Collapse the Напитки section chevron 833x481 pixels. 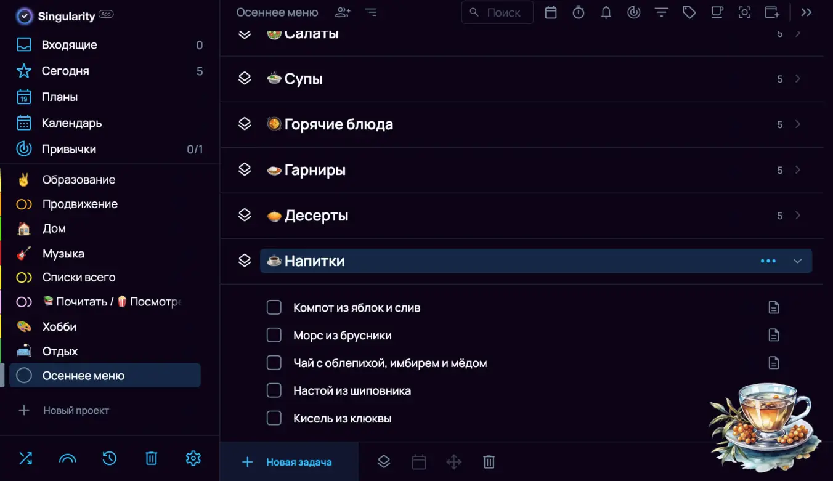[x=798, y=261]
